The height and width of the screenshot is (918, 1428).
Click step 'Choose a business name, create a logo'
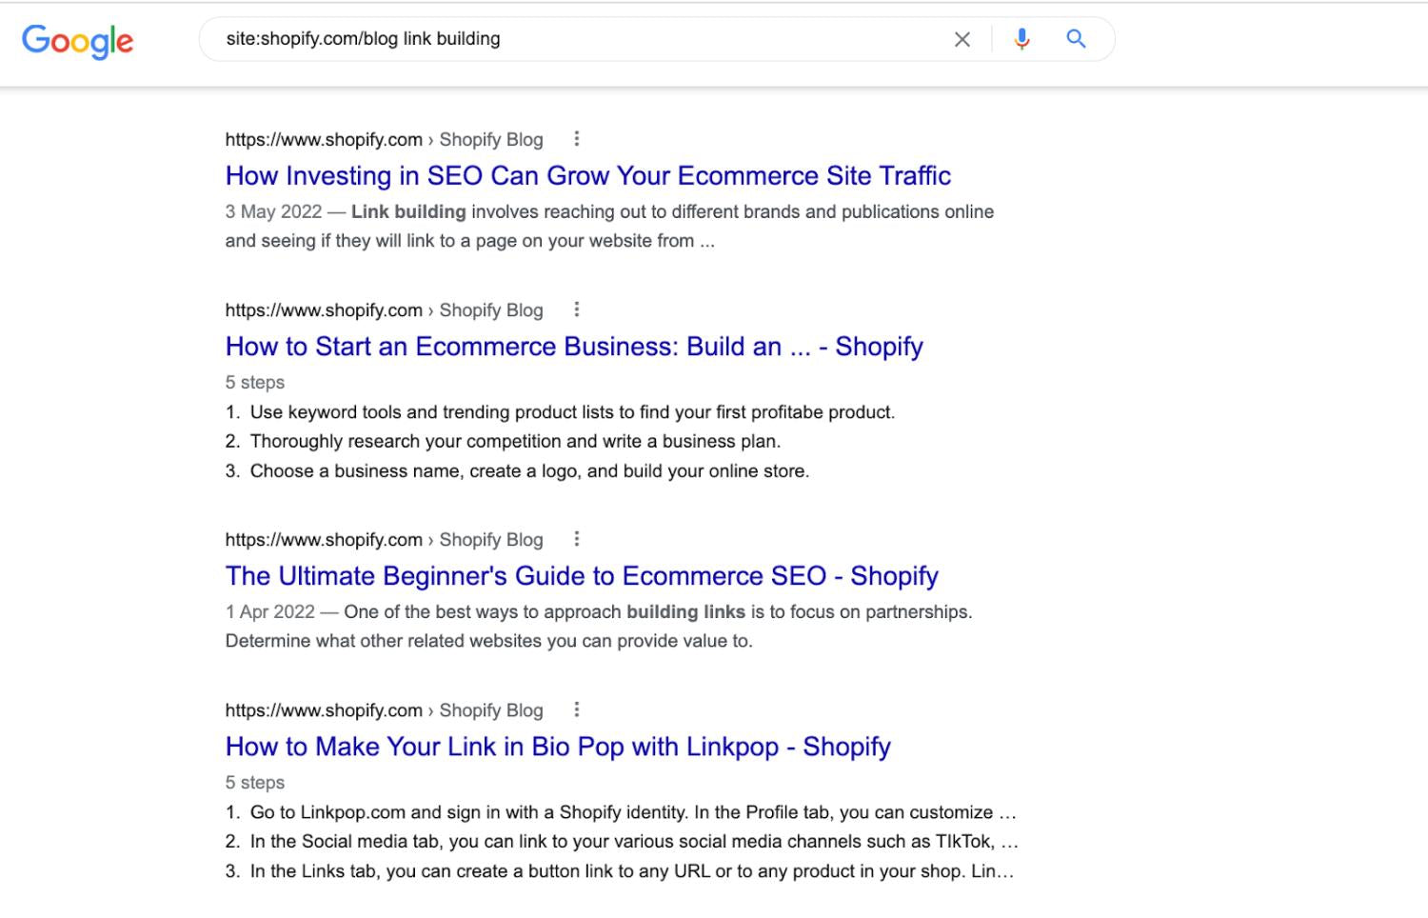click(528, 470)
